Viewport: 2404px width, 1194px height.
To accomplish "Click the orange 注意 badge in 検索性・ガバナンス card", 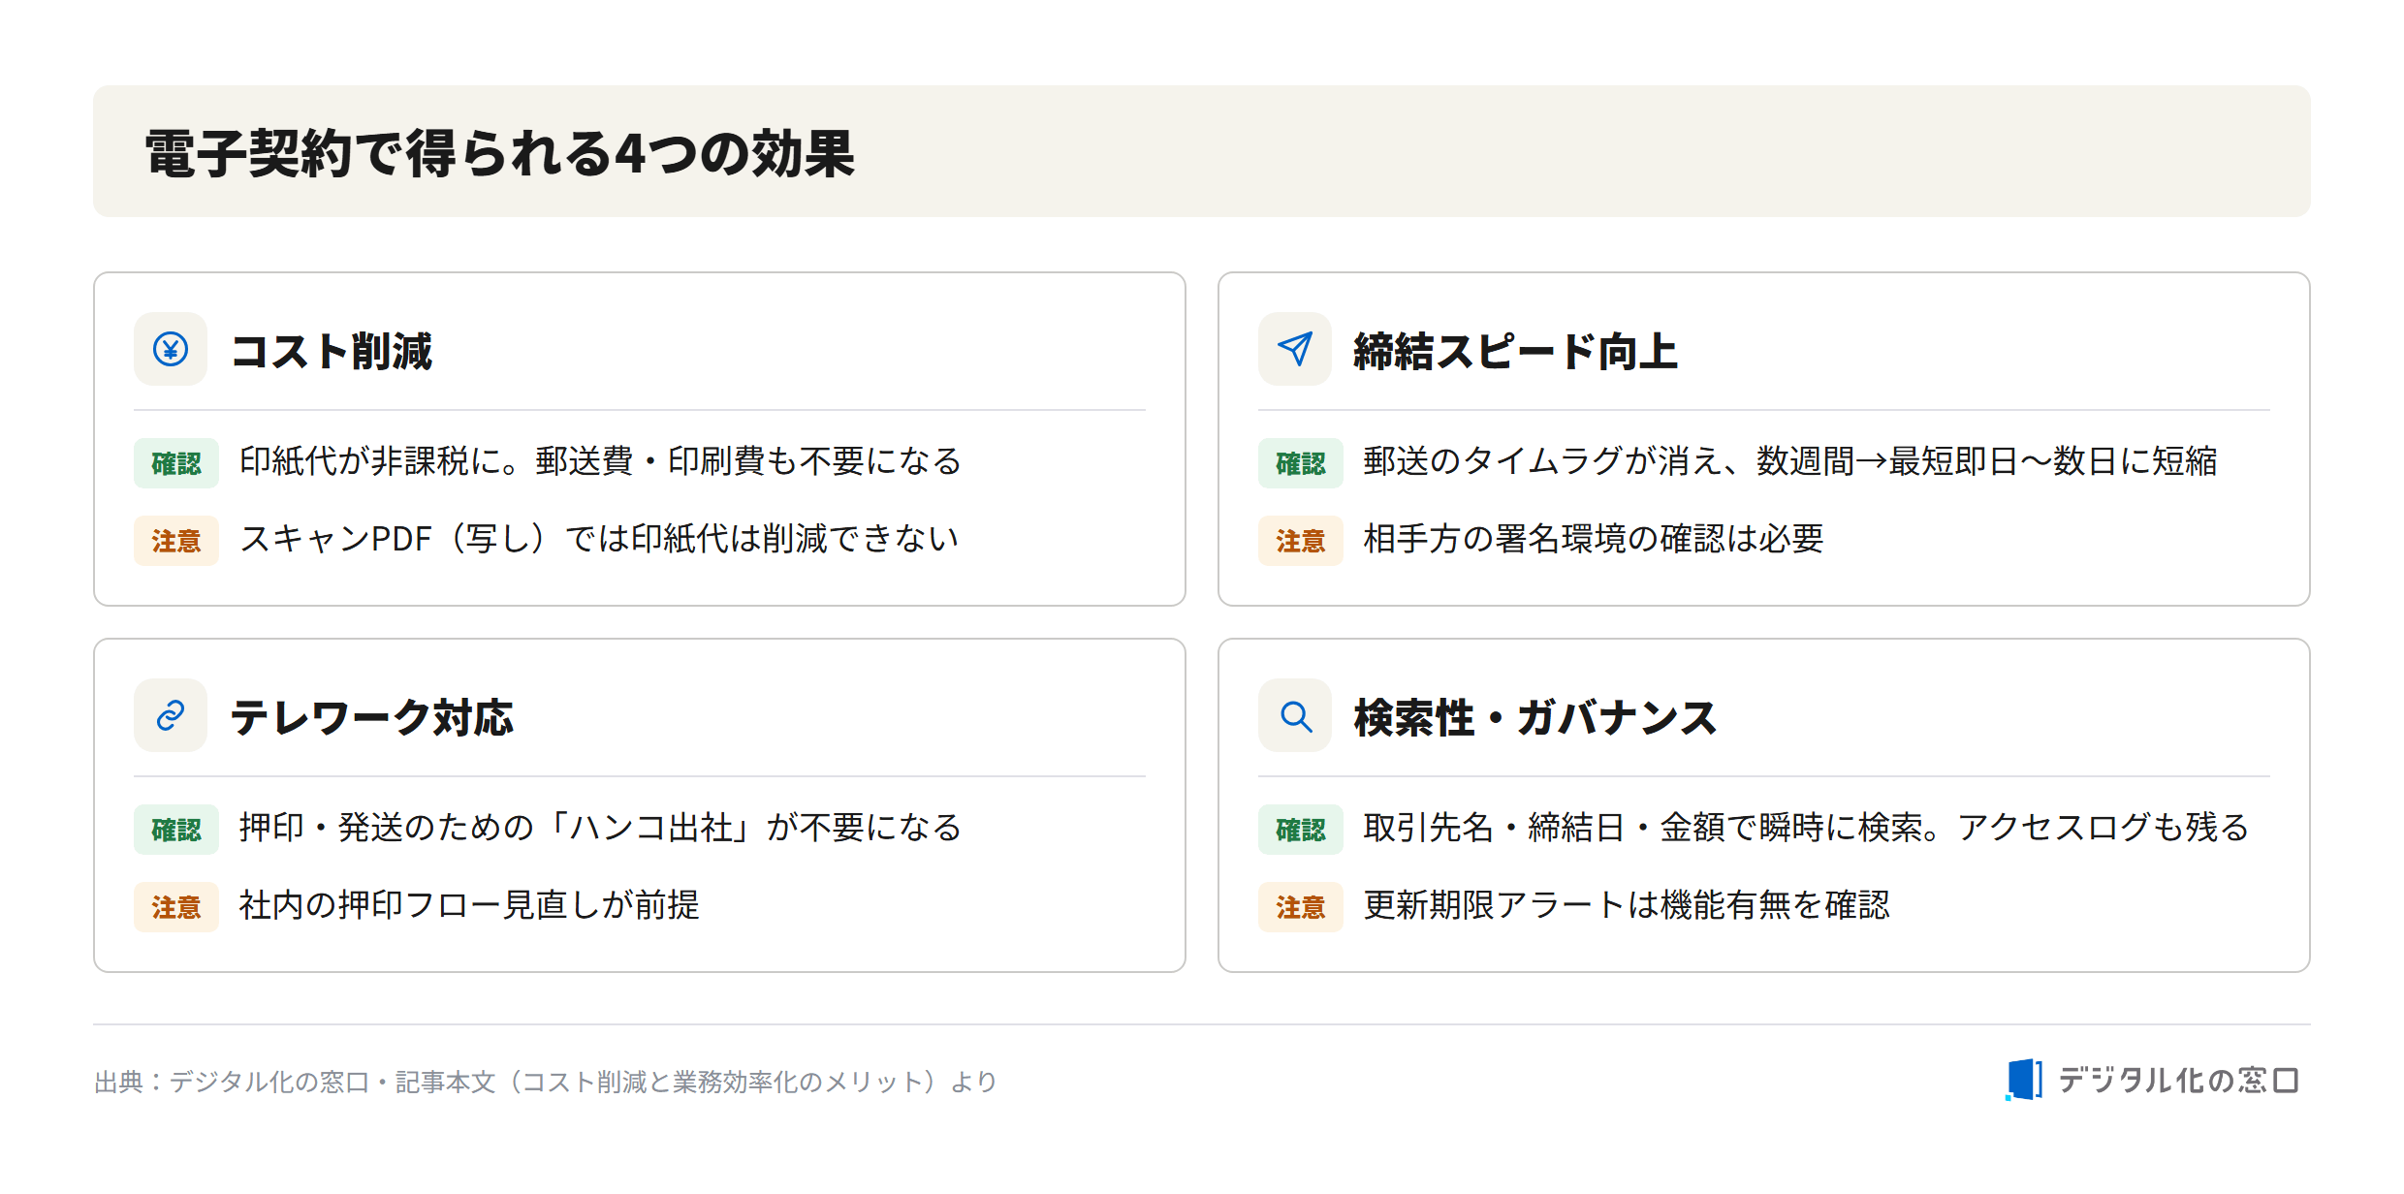I will coord(1301,907).
